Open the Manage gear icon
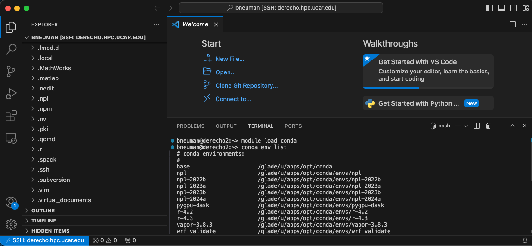532x246 pixels. [11, 224]
